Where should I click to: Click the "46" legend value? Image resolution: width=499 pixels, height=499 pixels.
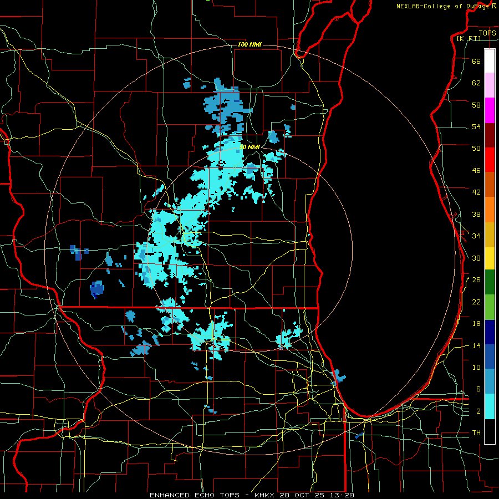[476, 170]
